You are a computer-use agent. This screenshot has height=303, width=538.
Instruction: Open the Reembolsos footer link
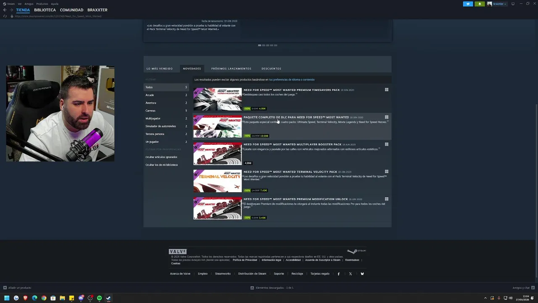[x=352, y=260]
